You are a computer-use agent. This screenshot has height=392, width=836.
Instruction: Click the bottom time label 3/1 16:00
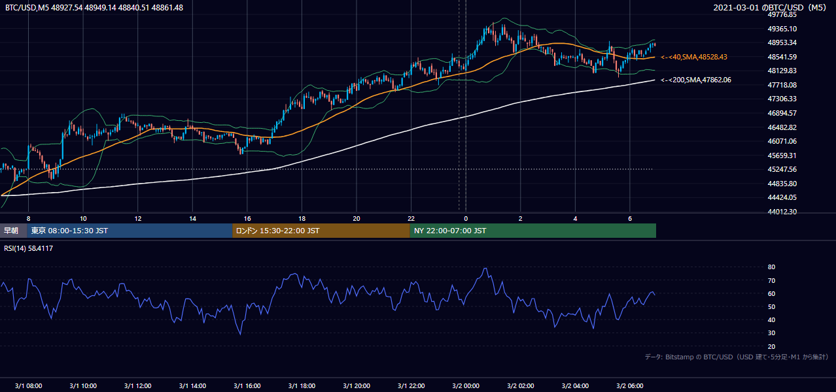[x=247, y=386]
